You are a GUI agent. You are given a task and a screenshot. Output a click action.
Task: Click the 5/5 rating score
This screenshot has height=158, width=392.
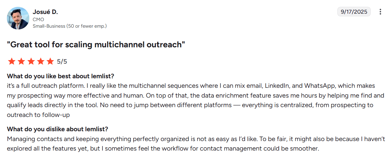[62, 62]
